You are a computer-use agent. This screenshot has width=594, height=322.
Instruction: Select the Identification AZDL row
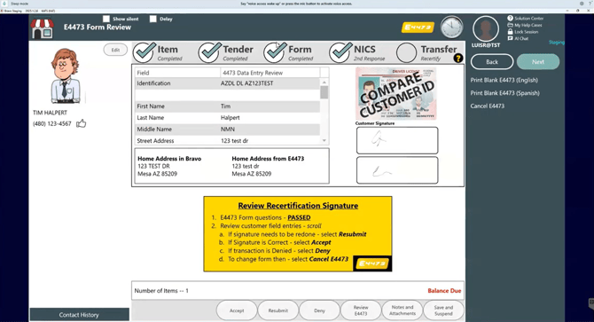pos(227,83)
